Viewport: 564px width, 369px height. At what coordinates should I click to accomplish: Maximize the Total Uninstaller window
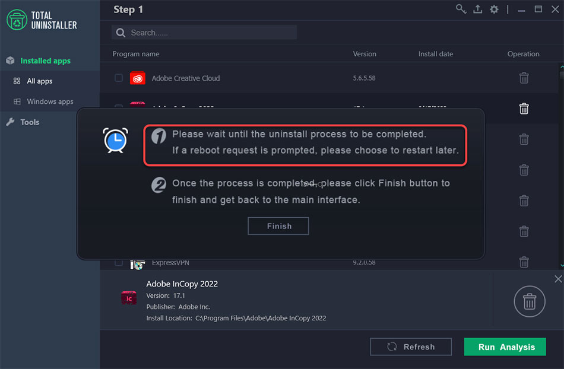point(538,9)
